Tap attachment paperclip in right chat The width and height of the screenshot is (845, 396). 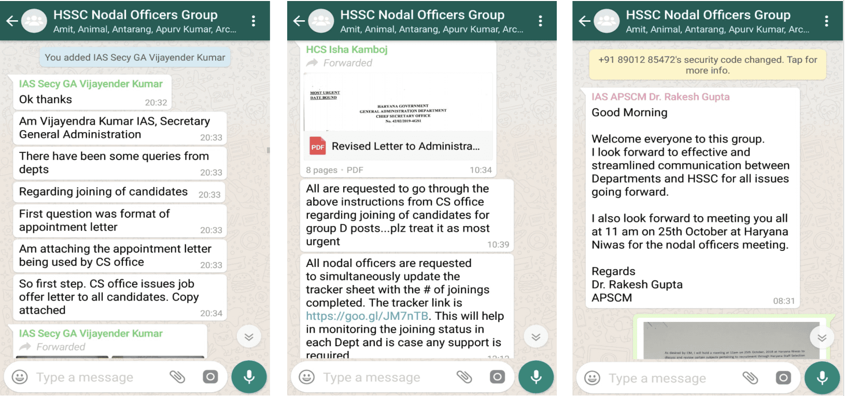pyautogui.click(x=750, y=378)
